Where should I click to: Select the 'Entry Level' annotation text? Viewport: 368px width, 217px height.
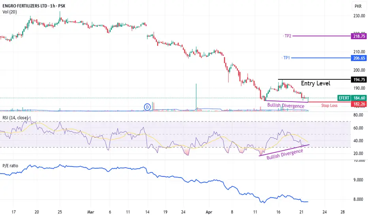[x=315, y=83]
